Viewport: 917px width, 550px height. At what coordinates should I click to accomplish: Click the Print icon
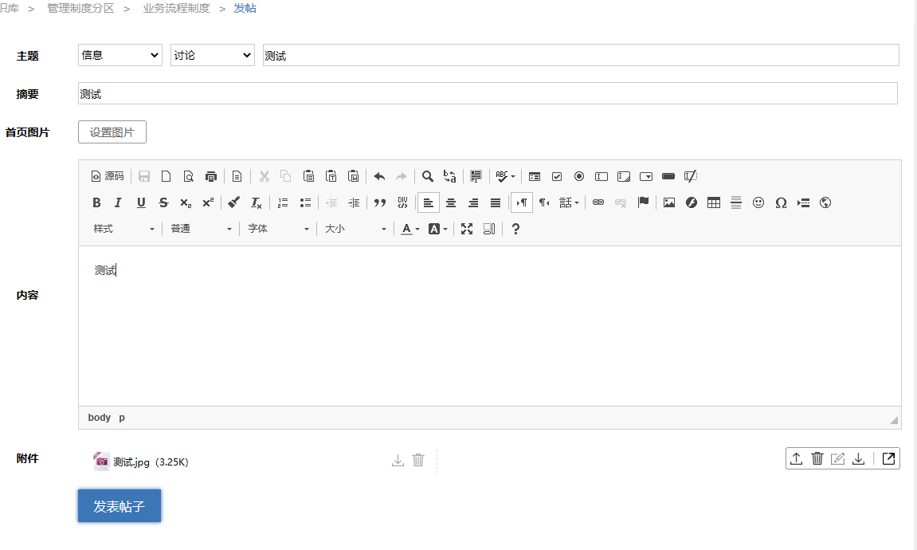tap(211, 176)
